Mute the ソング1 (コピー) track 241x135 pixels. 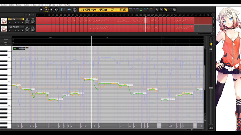pos(16,30)
